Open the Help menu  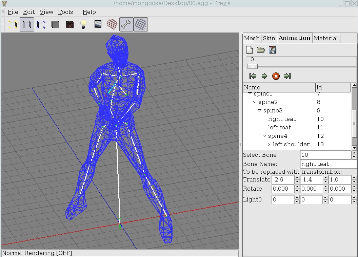pyautogui.click(x=89, y=12)
